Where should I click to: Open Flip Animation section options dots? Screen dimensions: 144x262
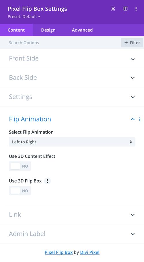140,119
